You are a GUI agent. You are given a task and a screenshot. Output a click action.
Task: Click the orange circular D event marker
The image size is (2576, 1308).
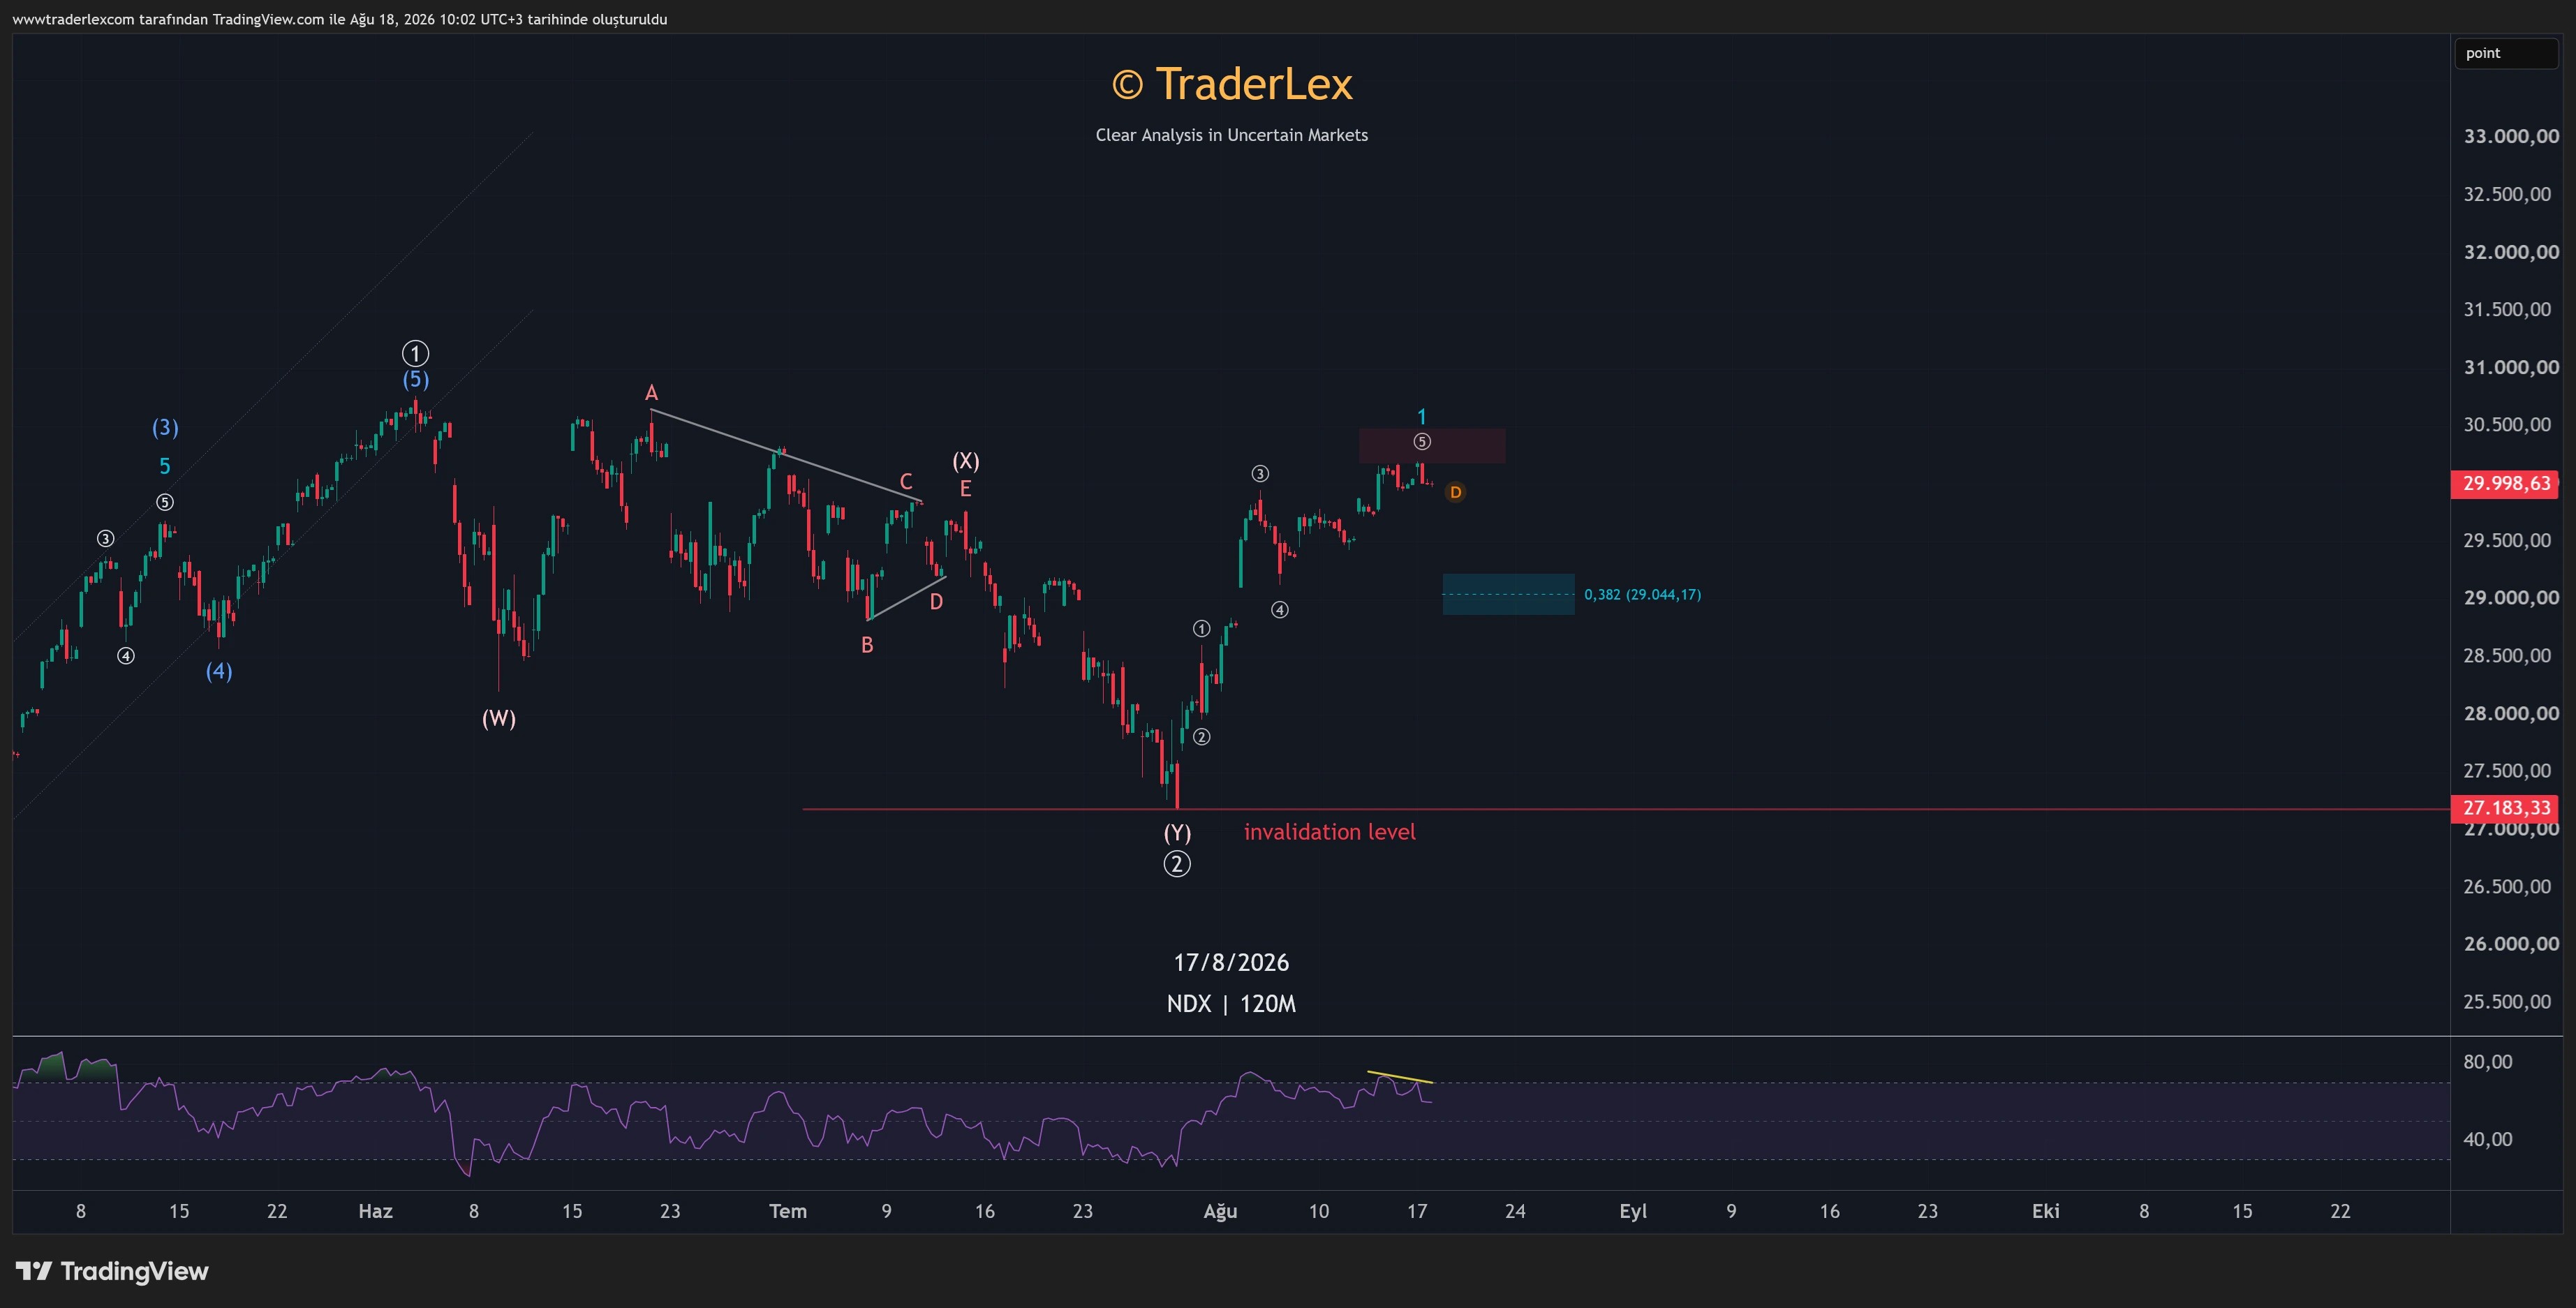1455,492
